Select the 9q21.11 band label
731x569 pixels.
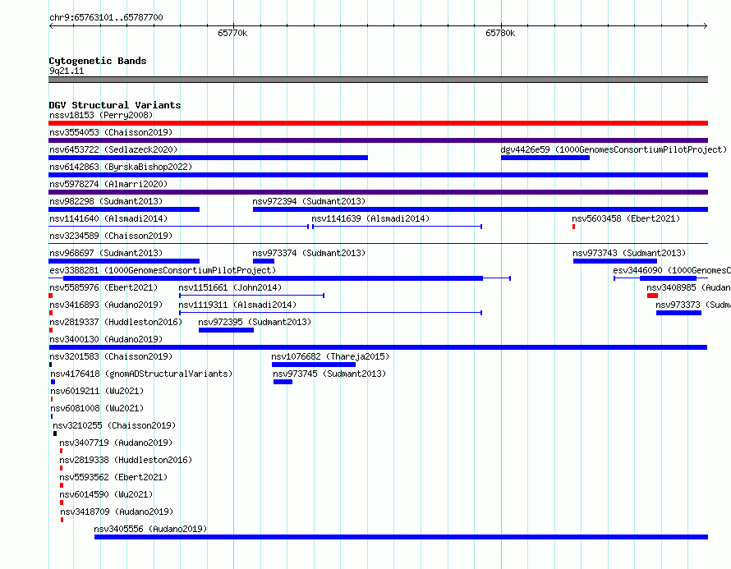[x=67, y=71]
